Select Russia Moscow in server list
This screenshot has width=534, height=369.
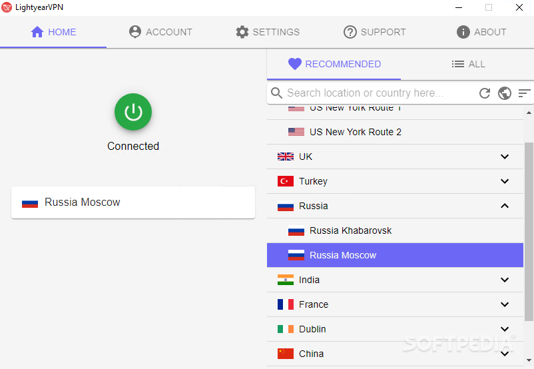pyautogui.click(x=395, y=255)
